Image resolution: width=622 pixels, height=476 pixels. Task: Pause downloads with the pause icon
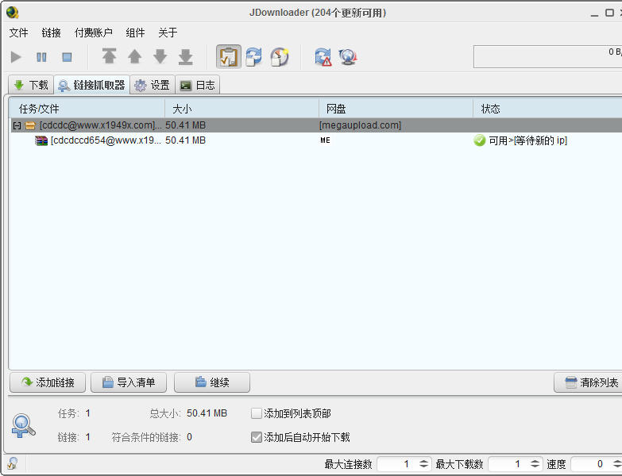[41, 57]
